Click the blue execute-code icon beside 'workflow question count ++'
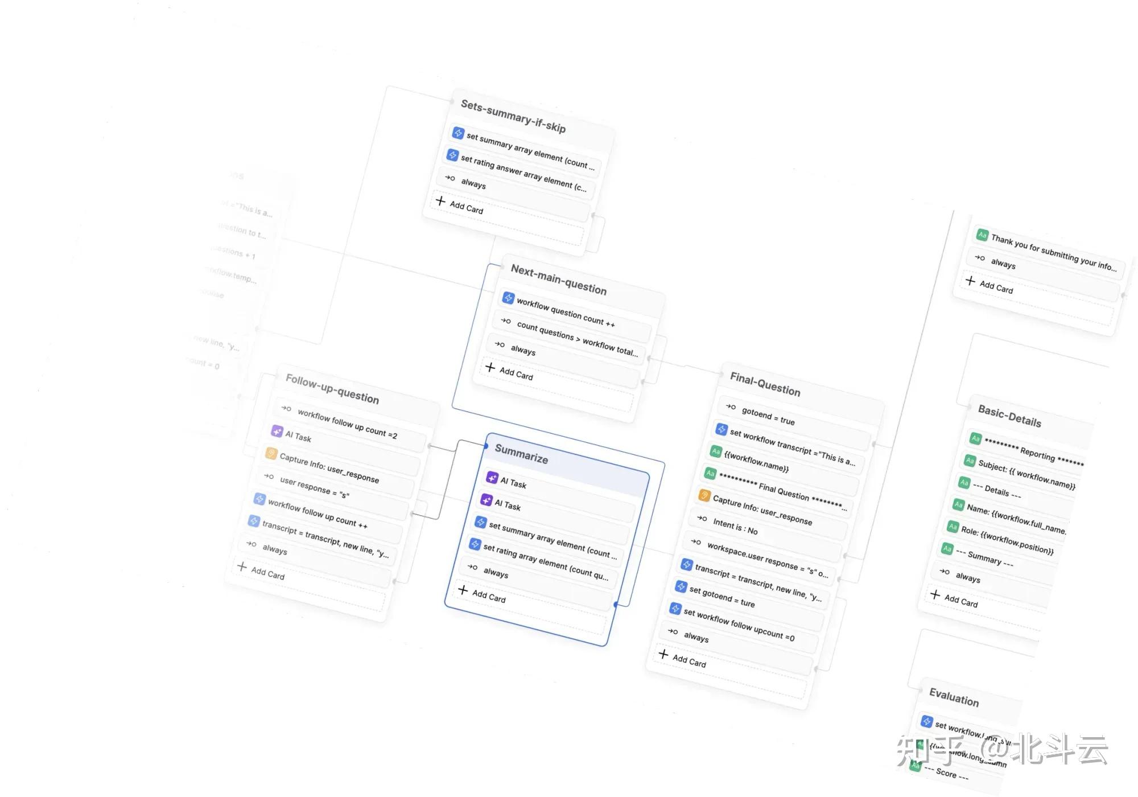Screen dimensions: 1138x797 coord(508,298)
